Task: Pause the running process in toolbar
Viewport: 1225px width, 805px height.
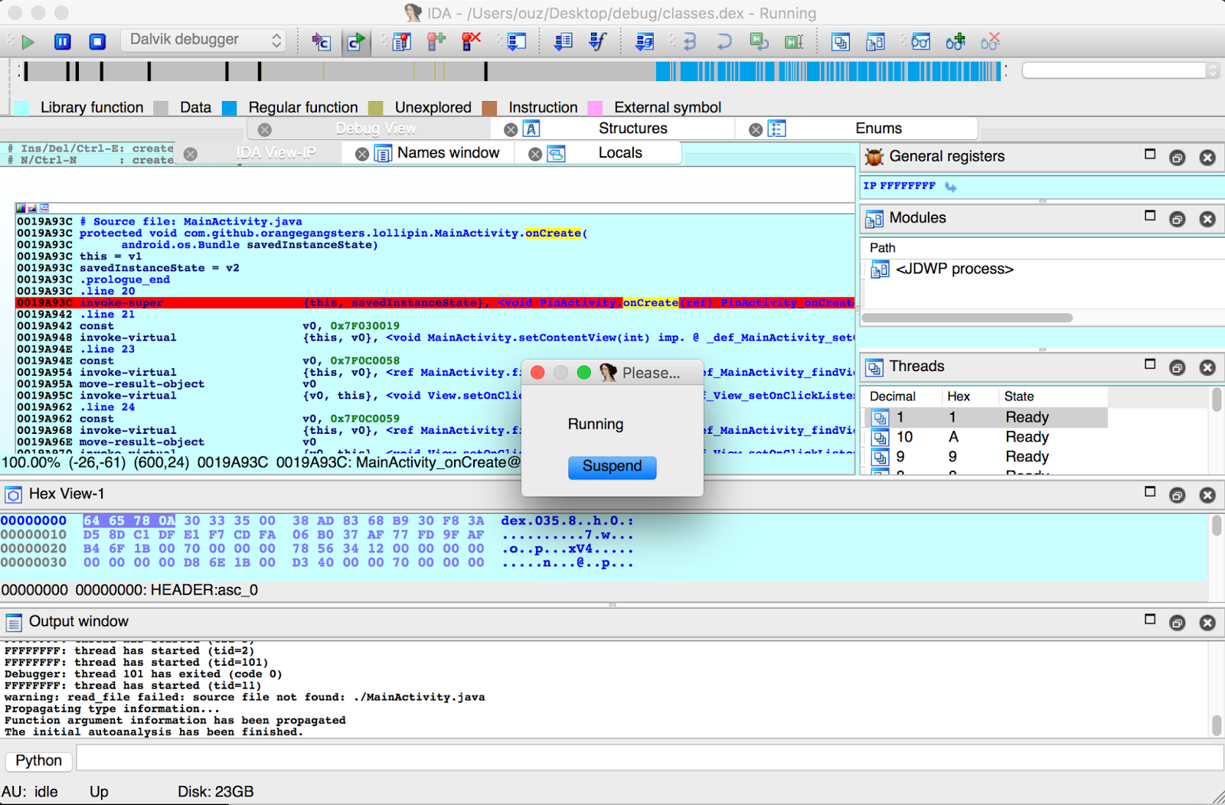Action: (x=63, y=41)
